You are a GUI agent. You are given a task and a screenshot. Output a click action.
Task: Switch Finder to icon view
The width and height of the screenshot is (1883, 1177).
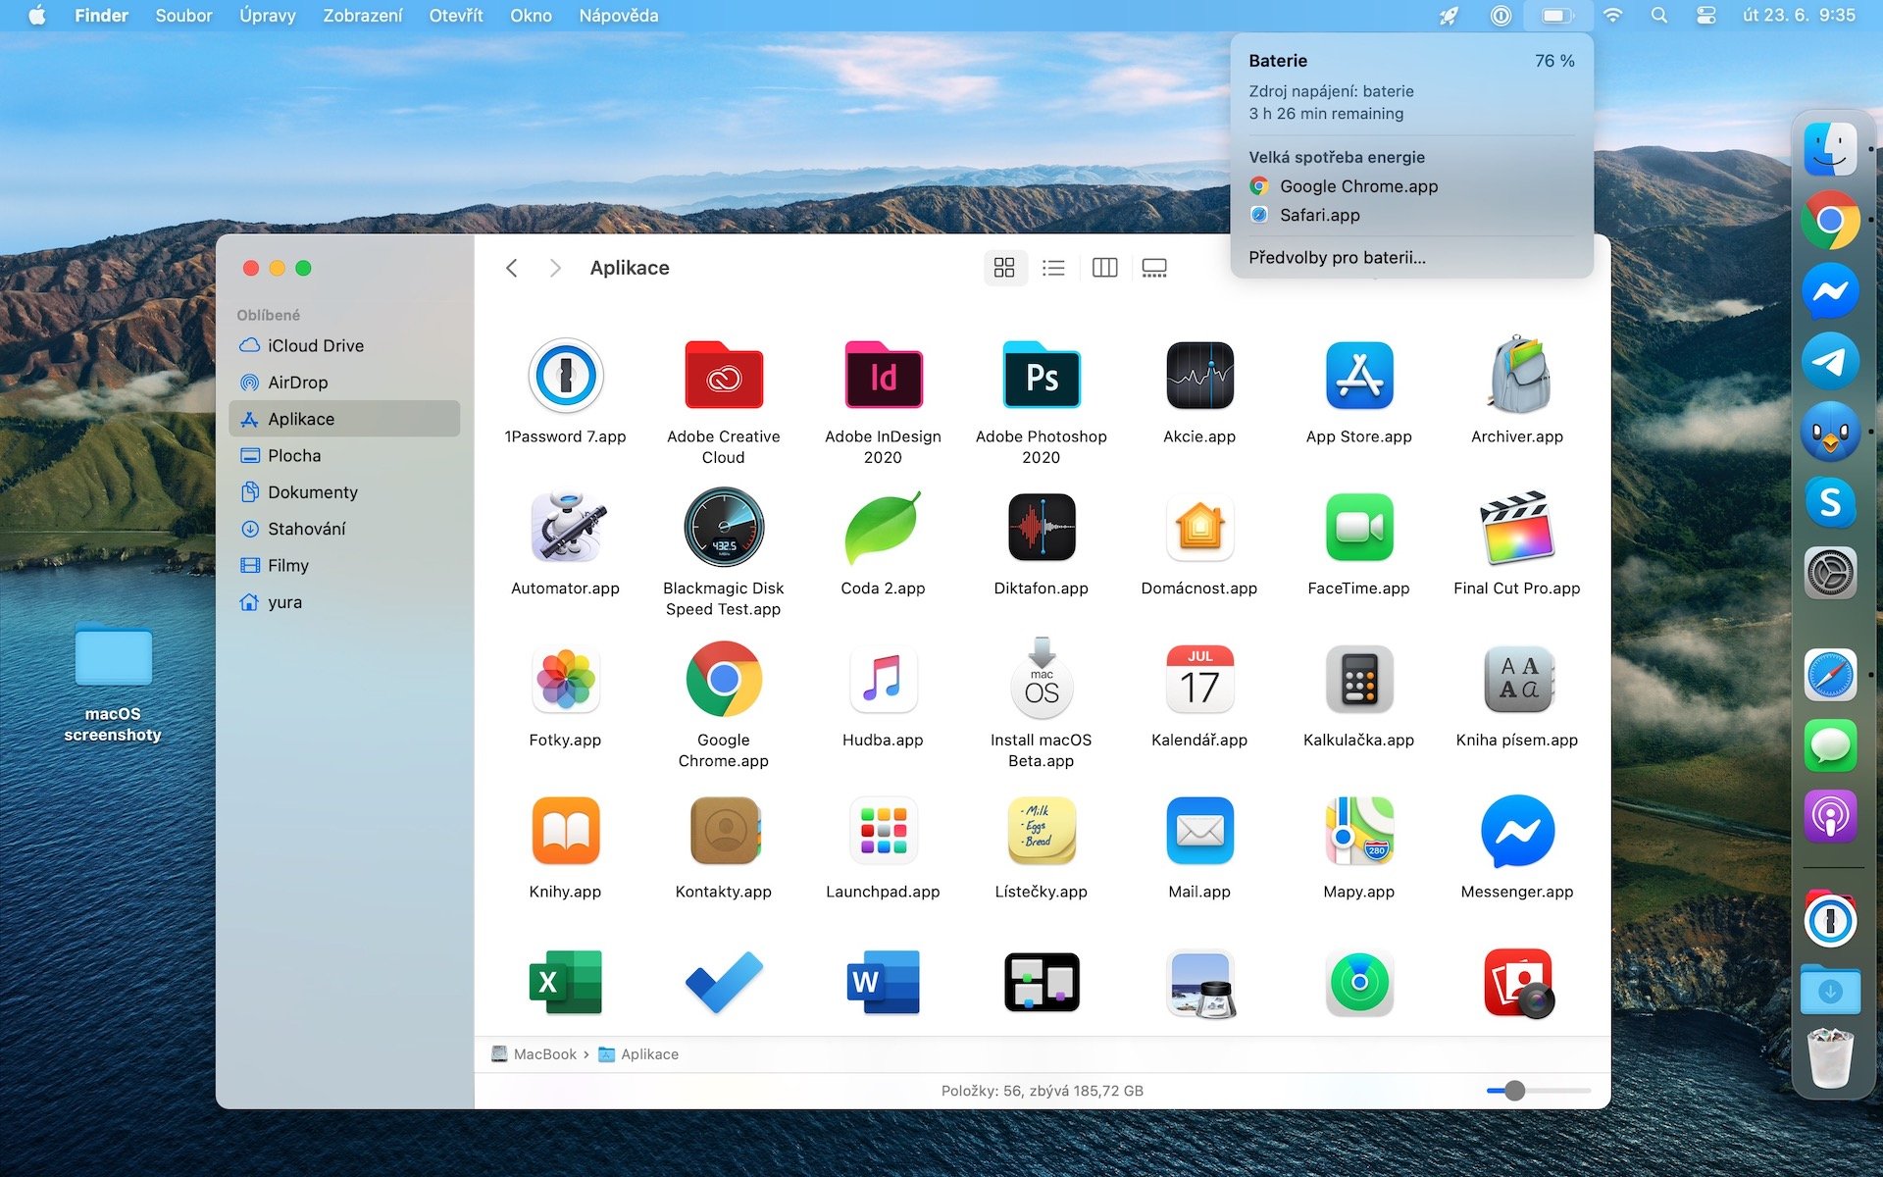coord(1004,268)
